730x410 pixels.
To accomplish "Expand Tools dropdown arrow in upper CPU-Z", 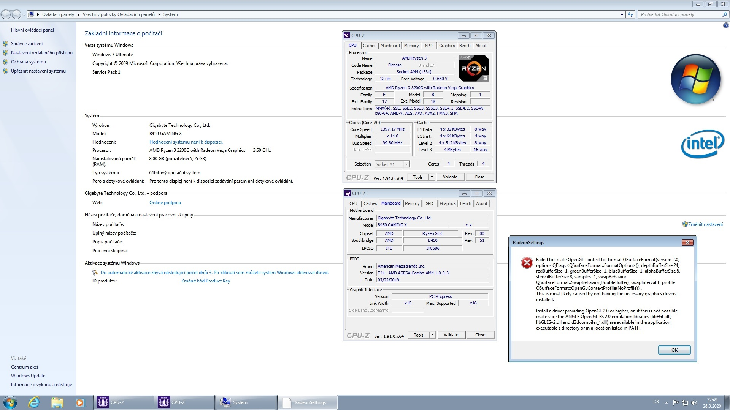I will [432, 177].
